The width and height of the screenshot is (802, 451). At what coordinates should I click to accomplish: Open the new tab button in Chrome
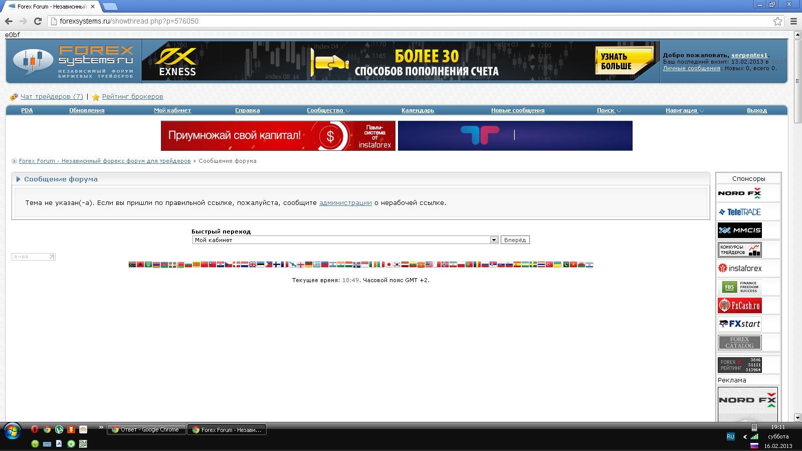(110, 7)
